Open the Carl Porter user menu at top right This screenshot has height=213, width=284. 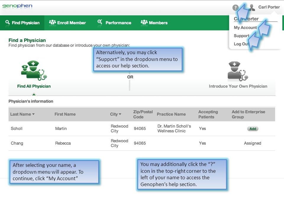[x=269, y=7]
